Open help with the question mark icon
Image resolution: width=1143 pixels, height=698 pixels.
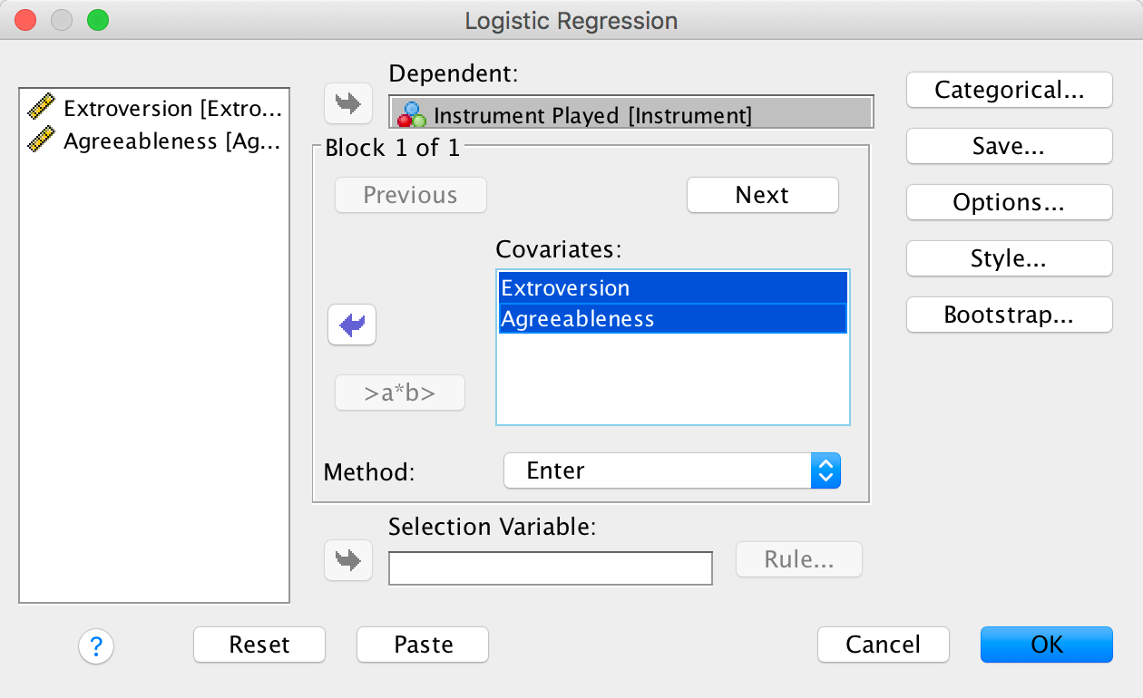click(96, 646)
